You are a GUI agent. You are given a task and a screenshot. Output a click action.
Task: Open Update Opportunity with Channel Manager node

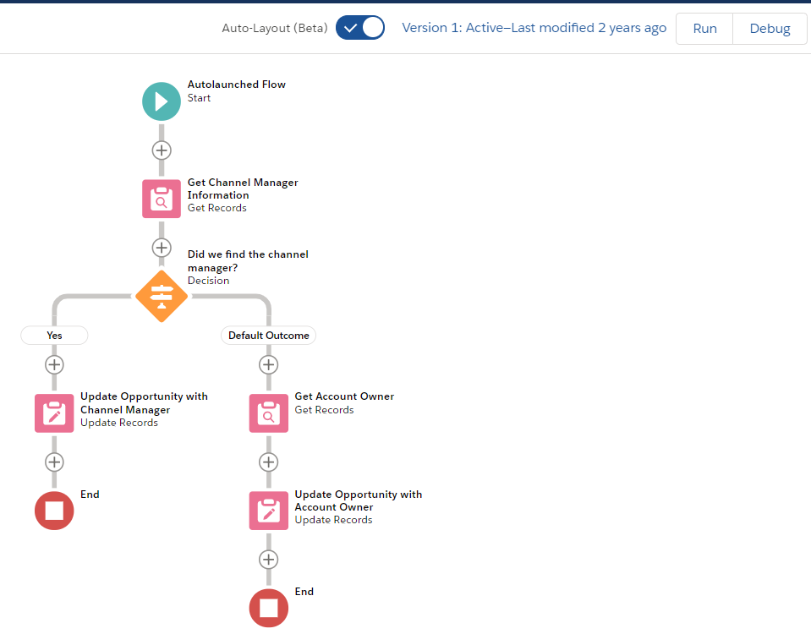pyautogui.click(x=54, y=413)
